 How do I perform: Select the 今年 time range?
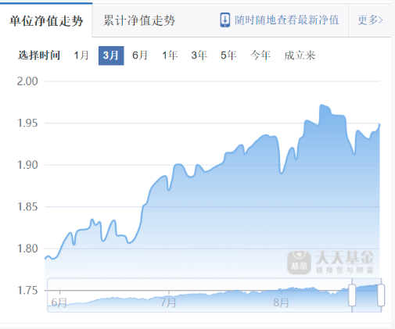260,55
